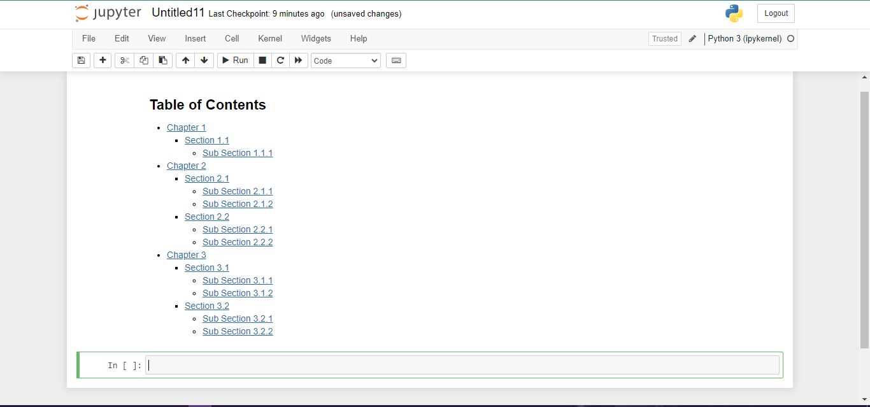Screen dimensions: 870x407
Task: Open the Cell menu
Action: pyautogui.click(x=232, y=39)
